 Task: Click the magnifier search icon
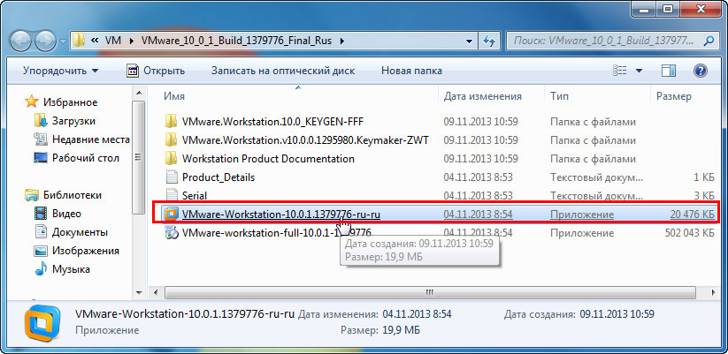[x=709, y=41]
